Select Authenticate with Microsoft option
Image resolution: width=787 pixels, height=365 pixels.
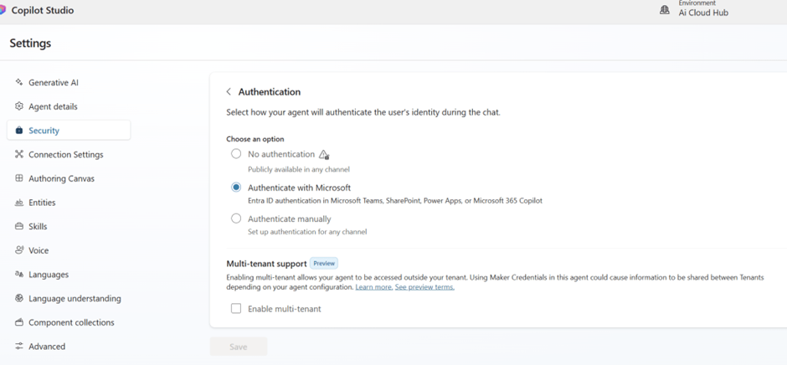coord(236,188)
